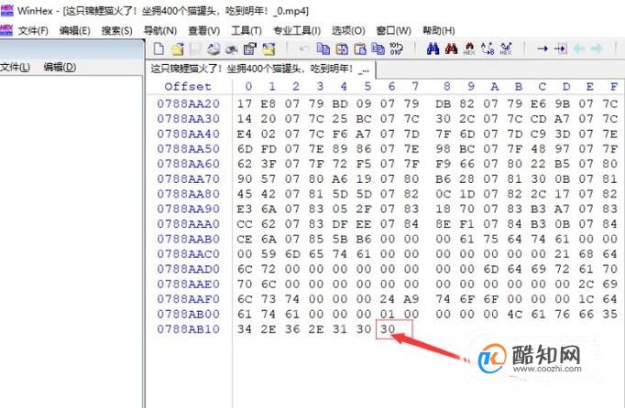Click column header 0

click(x=248, y=86)
